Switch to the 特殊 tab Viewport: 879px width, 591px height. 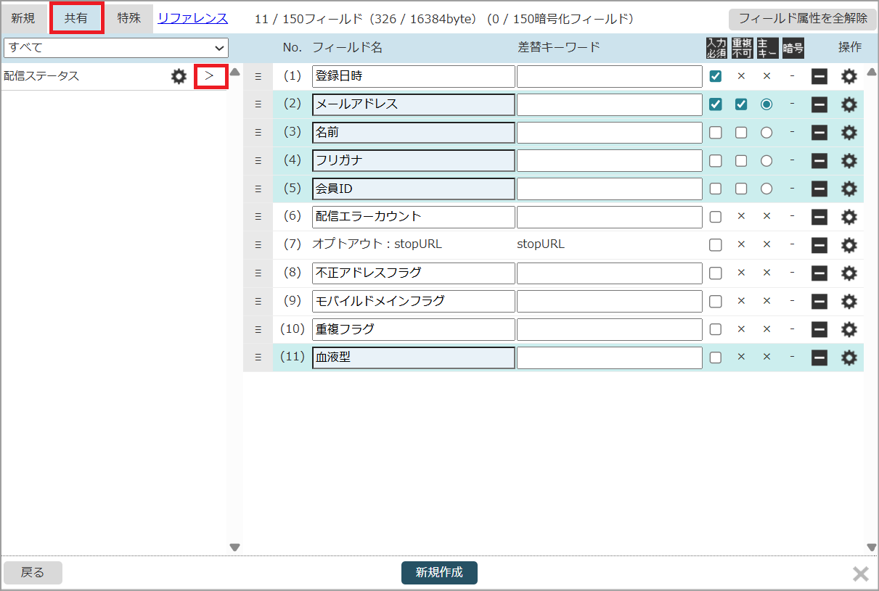129,18
